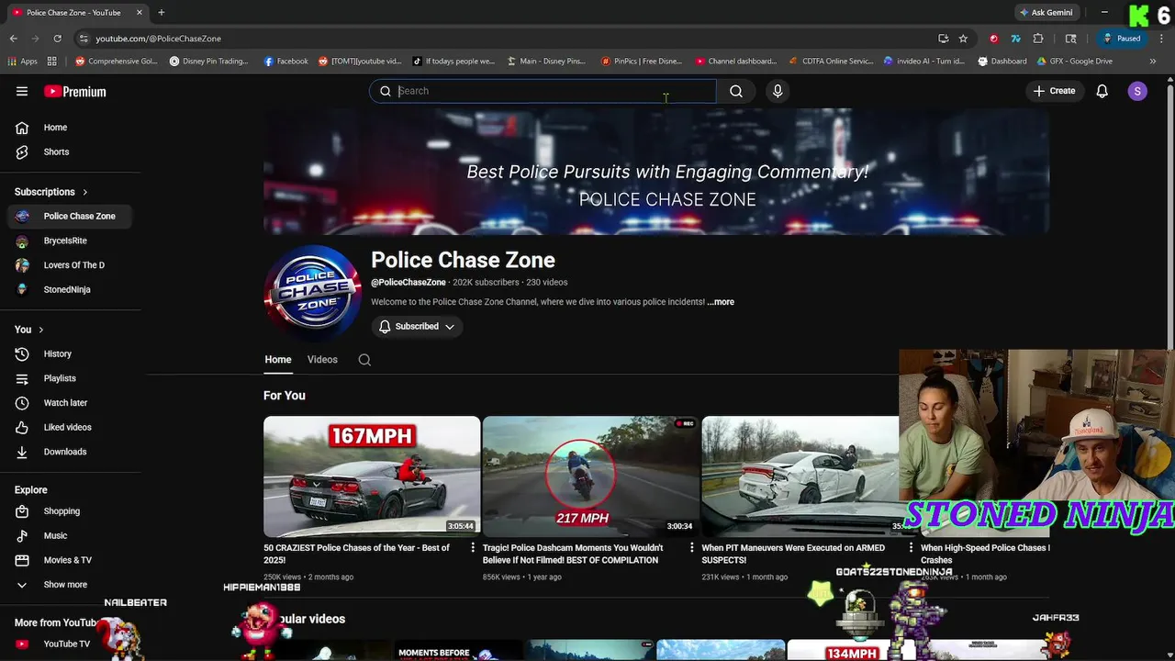Go back with browser back arrow
Image resolution: width=1175 pixels, height=661 pixels.
click(x=14, y=39)
